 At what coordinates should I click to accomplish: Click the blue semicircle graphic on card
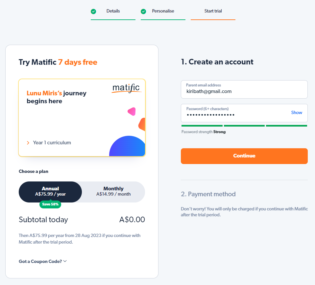click(x=127, y=146)
